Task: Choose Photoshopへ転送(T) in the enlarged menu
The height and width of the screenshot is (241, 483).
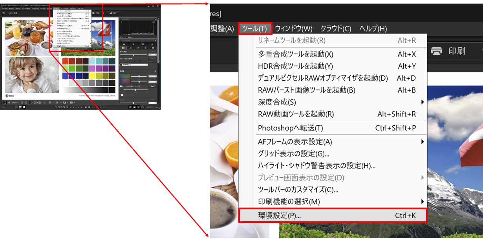Action: [333, 128]
